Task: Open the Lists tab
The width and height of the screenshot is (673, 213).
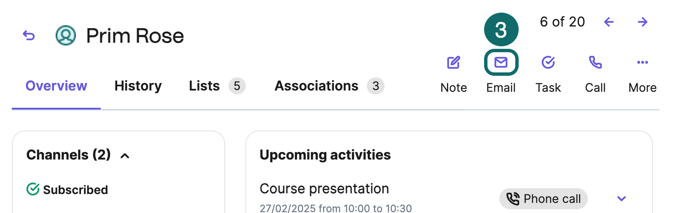Action: (x=217, y=86)
